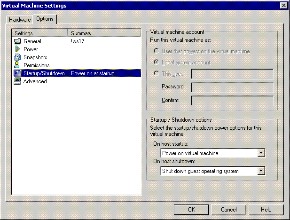Choose 'User that powers on the virtual machine' radio
This screenshot has height=220, width=290.
[157, 51]
